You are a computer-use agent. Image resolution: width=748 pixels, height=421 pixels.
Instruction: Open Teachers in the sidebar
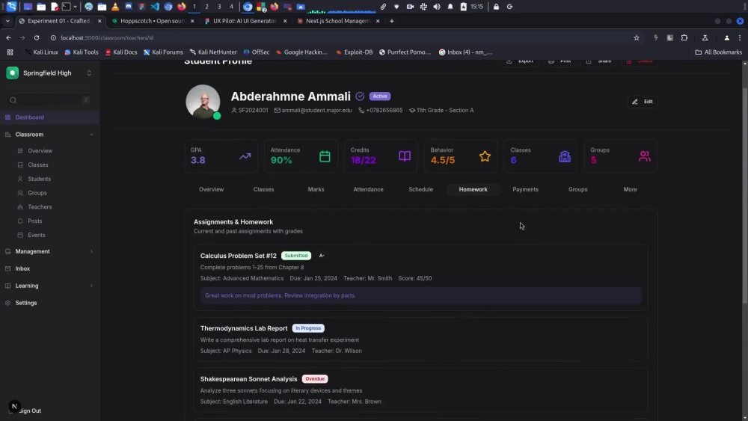tap(40, 207)
